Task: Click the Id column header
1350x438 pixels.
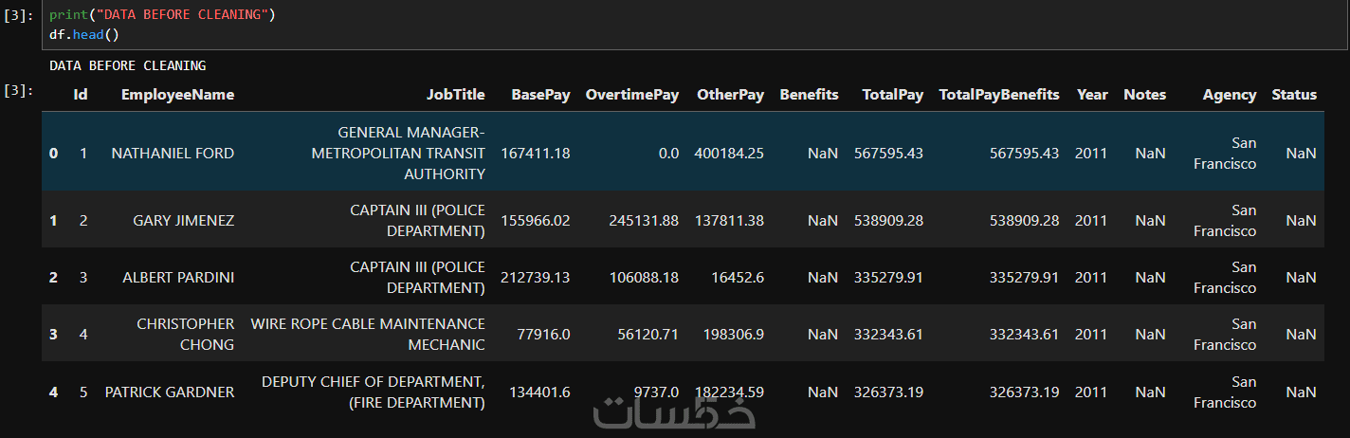Action: tap(81, 95)
